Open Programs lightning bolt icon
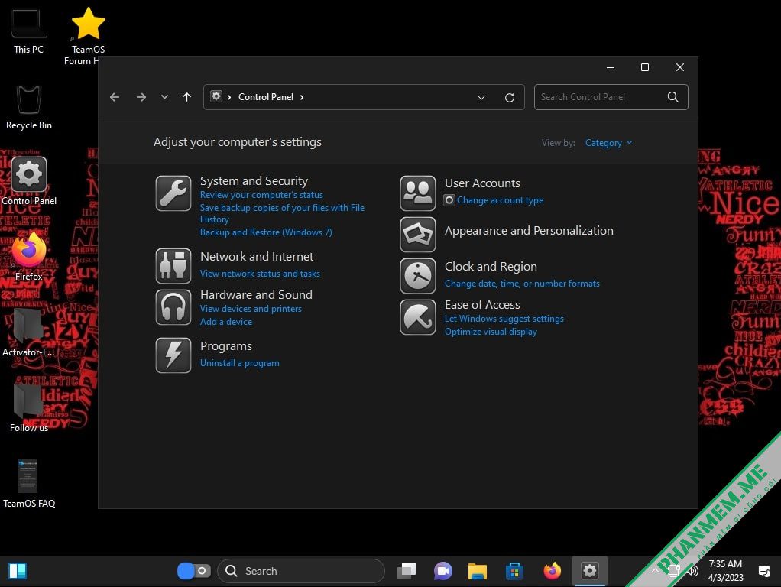781x587 pixels. (173, 355)
